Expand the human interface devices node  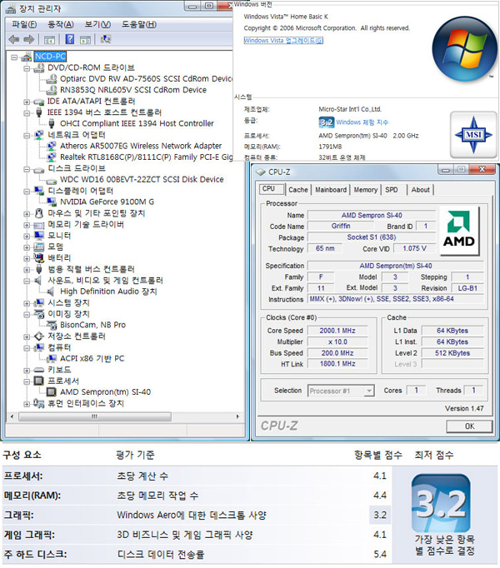[27, 404]
